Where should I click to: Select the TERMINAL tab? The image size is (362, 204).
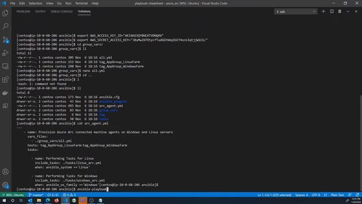[x=84, y=11]
